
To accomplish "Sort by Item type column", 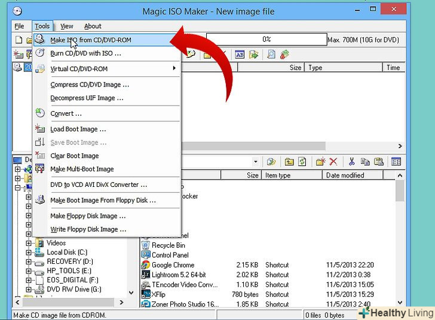I will (x=292, y=176).
